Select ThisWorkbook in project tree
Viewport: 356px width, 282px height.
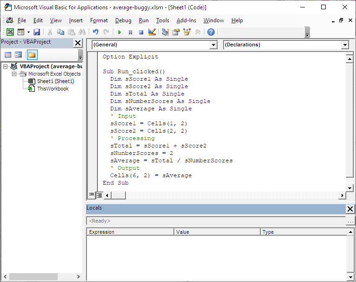point(53,89)
